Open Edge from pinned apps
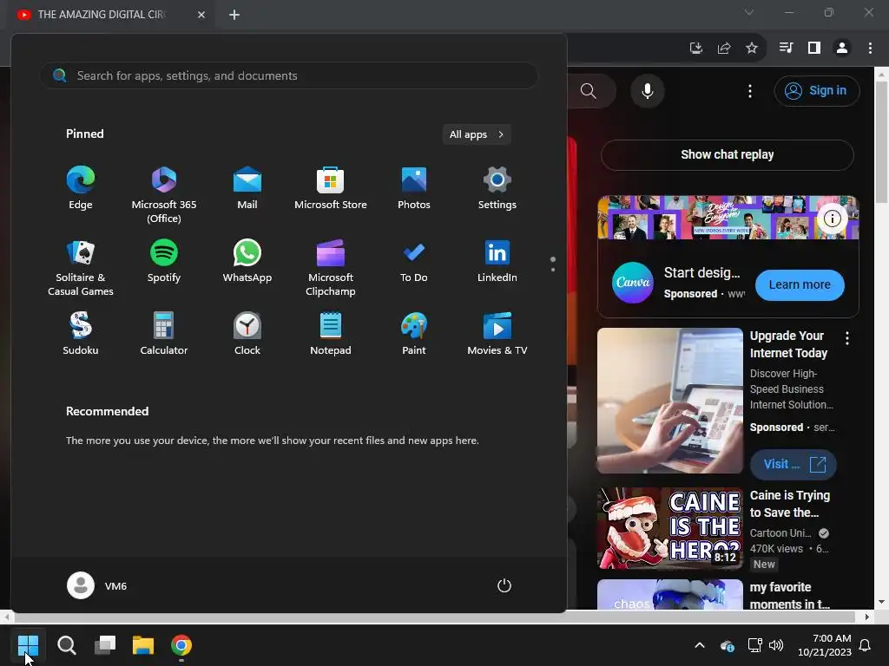Viewport: 889px width, 666px height. 81,188
